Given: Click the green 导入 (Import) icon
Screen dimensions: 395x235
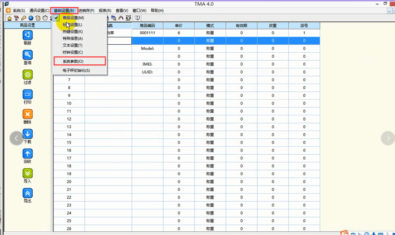Looking at the screenshot, I should coord(28,173).
